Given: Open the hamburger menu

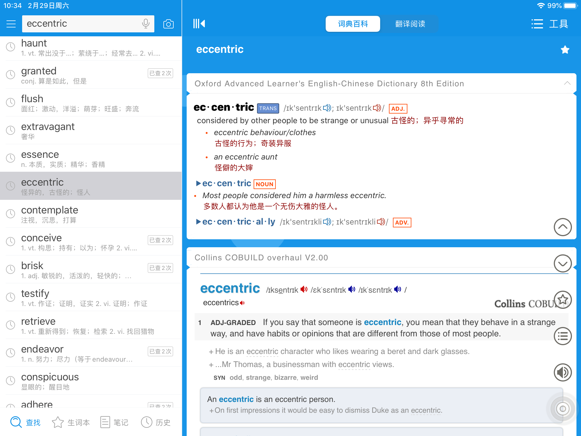Looking at the screenshot, I should coord(11,24).
